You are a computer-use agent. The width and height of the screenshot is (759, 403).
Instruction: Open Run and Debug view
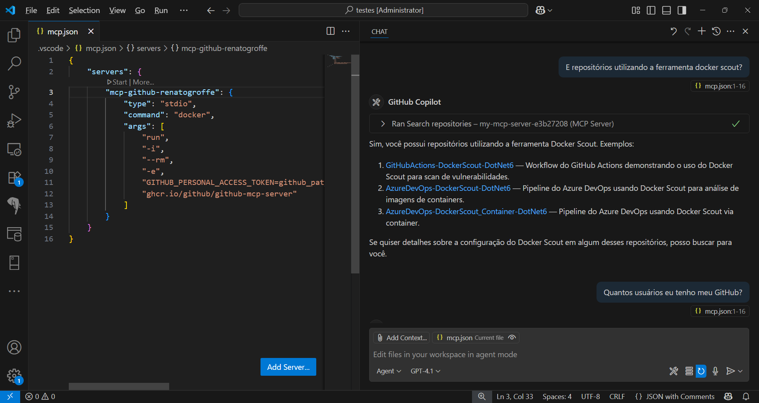(x=14, y=121)
